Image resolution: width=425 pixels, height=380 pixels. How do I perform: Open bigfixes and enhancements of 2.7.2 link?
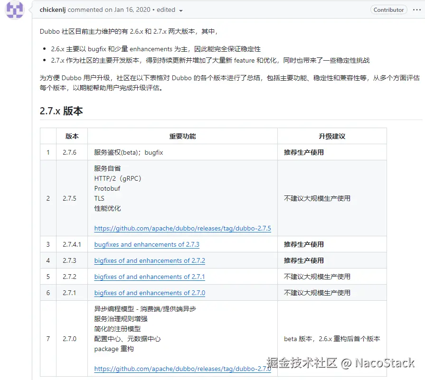(150, 260)
